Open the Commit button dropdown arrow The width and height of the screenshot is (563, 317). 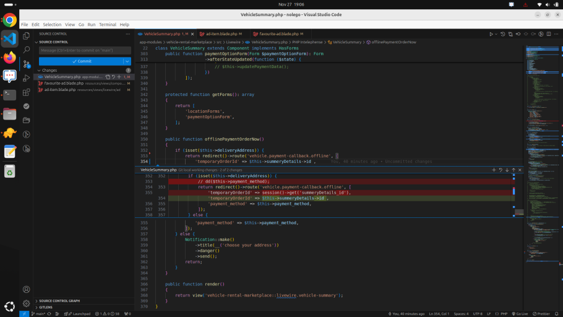(x=127, y=61)
